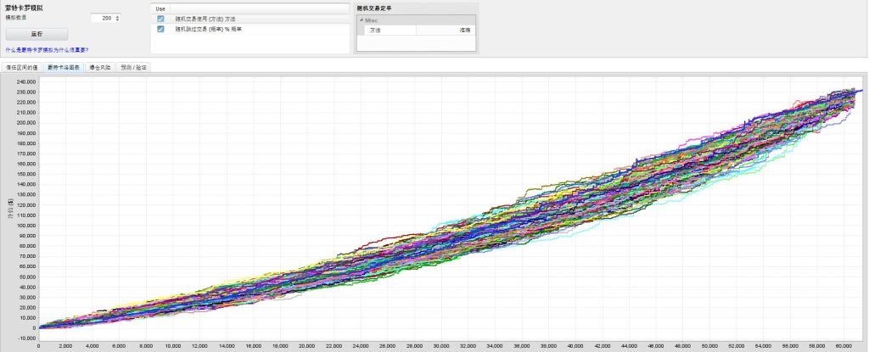Viewport: 869px width, 352px height.
Task: Open the 方法 value cell dropdown
Action: tap(445, 30)
